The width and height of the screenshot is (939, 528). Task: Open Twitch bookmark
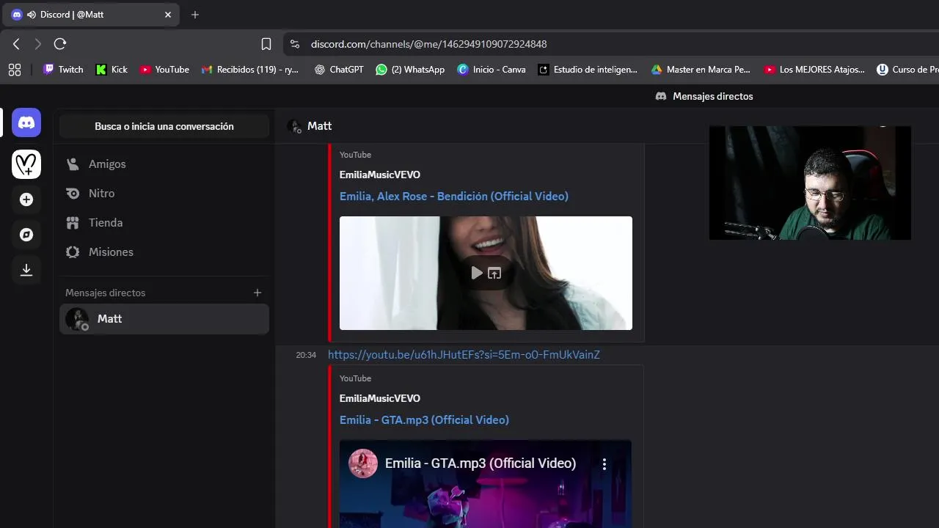63,70
